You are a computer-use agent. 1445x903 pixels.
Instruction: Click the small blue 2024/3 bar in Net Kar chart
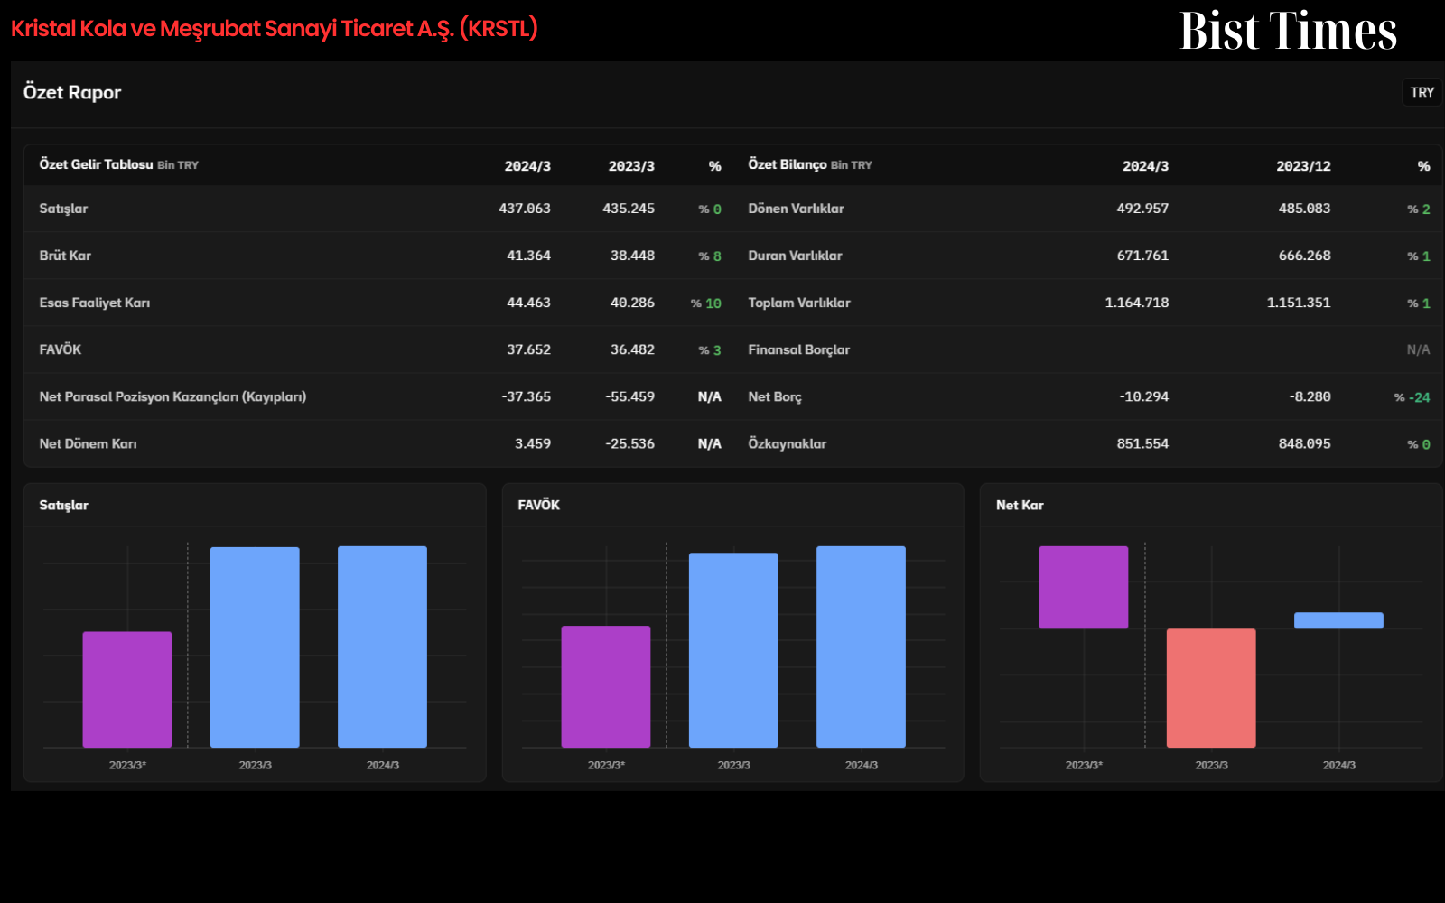1338,620
